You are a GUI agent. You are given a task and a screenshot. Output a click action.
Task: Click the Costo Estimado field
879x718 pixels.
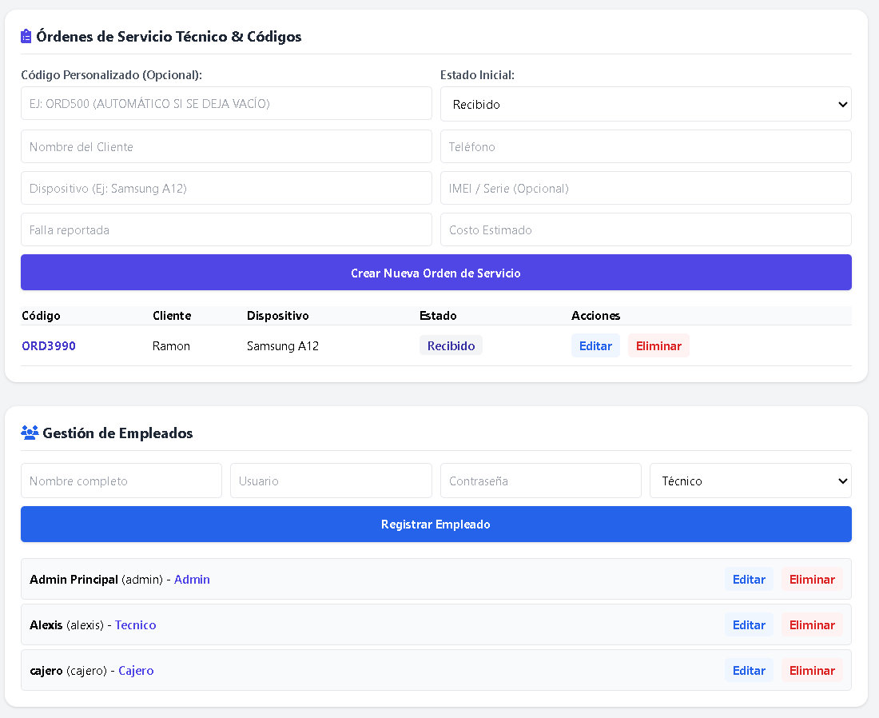point(646,229)
